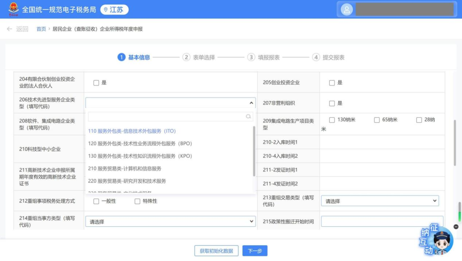Collapse the 206技术先进型服务企业类型 dropdown

point(251,103)
